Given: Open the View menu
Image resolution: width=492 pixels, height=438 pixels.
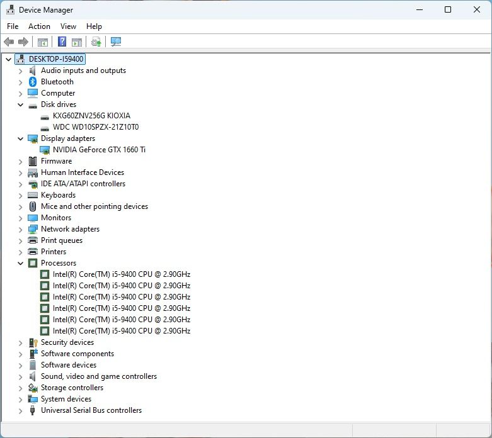Looking at the screenshot, I should pyautogui.click(x=68, y=26).
